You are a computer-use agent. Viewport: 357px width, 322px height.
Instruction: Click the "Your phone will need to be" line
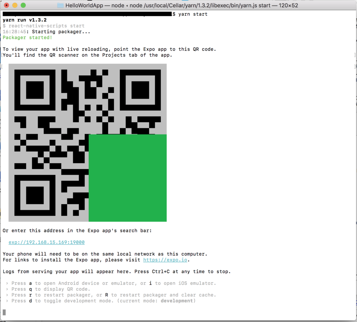pyautogui.click(x=105, y=254)
